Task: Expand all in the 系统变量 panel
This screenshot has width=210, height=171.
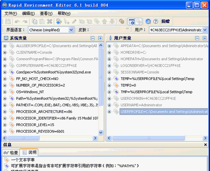Action: (x=100, y=38)
